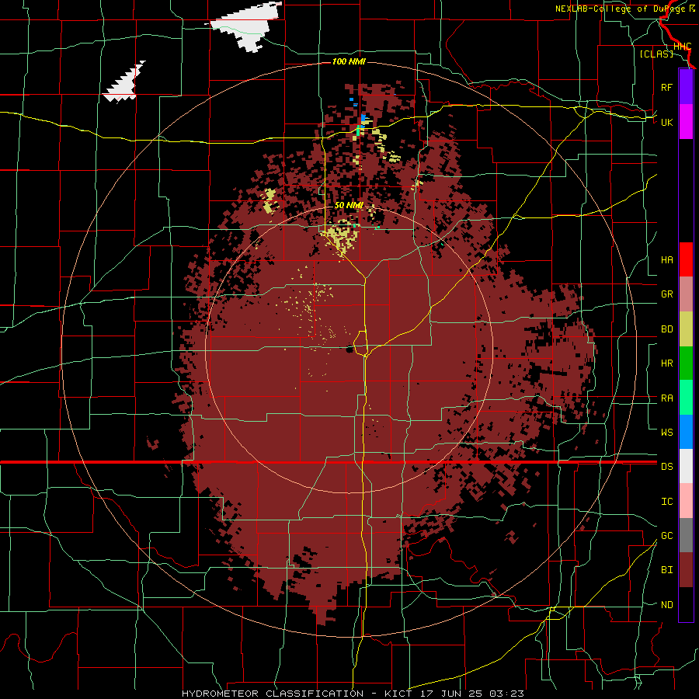This screenshot has height=699, width=699.
Task: Select the GC gray legend swatch
Action: tap(686, 535)
